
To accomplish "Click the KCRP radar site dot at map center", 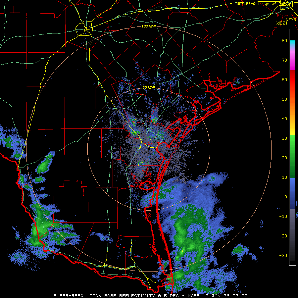I will (x=149, y=149).
